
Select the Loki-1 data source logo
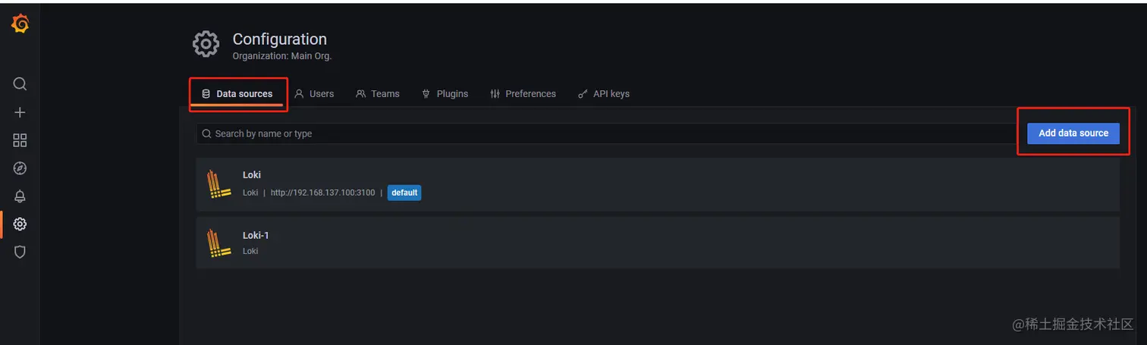pos(219,243)
